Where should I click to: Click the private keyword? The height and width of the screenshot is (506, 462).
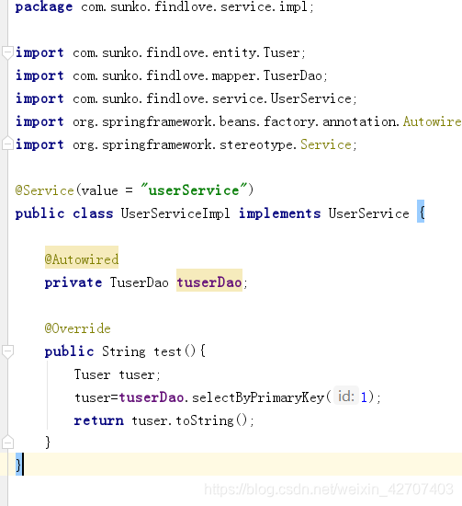pos(73,282)
